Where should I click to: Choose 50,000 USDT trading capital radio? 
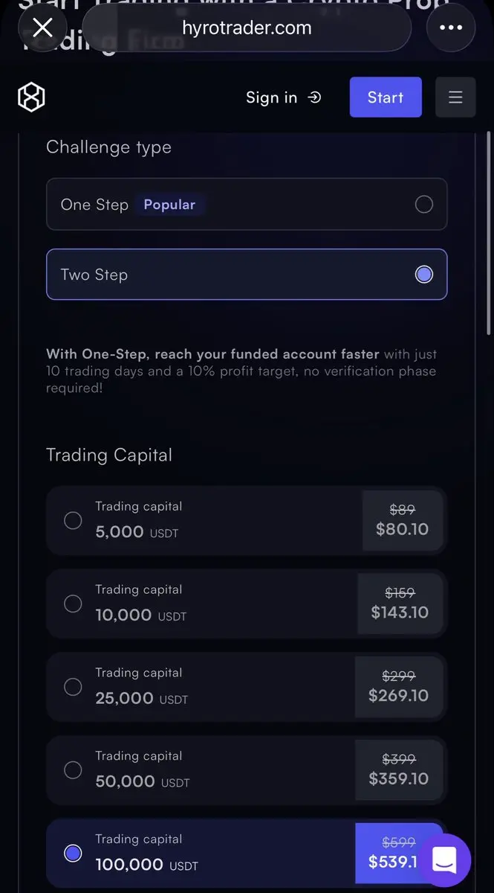click(73, 770)
